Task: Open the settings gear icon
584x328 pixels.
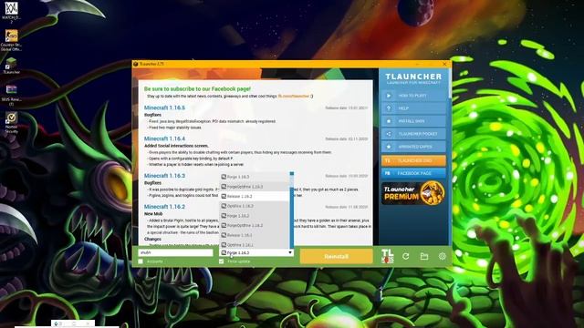Action: tap(442, 256)
